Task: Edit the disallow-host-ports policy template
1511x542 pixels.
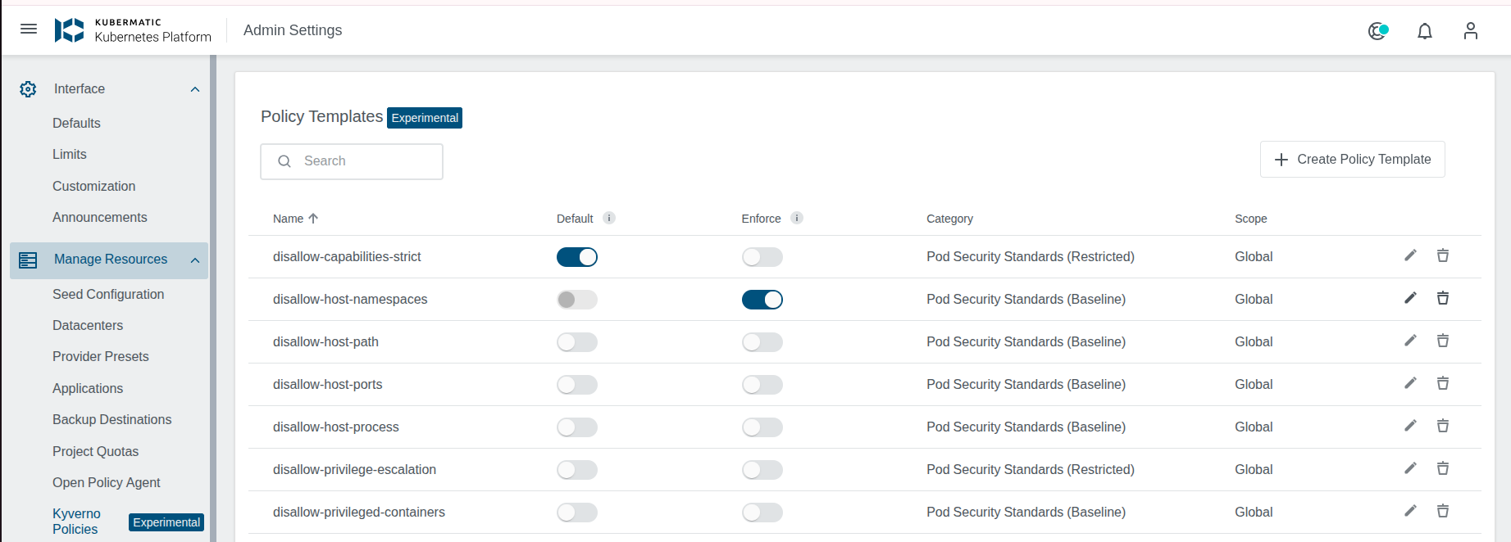Action: tap(1410, 383)
